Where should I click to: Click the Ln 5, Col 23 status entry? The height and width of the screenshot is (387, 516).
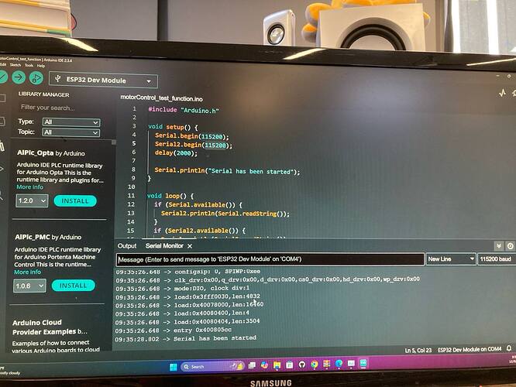(418, 351)
